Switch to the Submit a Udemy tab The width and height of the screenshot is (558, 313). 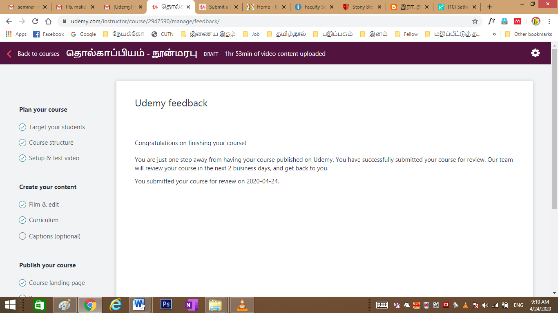click(x=219, y=7)
